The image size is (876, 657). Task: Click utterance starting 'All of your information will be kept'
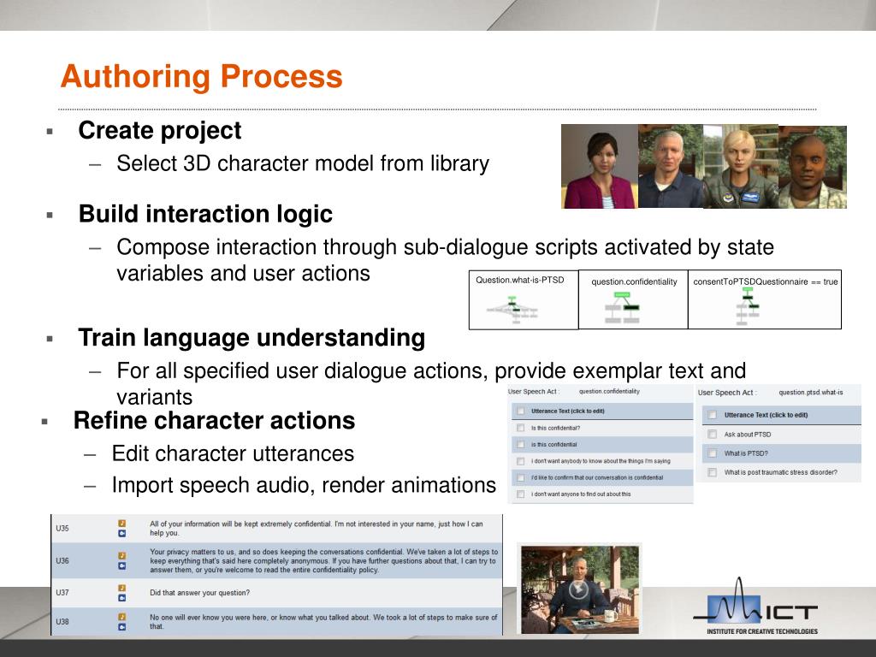coord(317,529)
